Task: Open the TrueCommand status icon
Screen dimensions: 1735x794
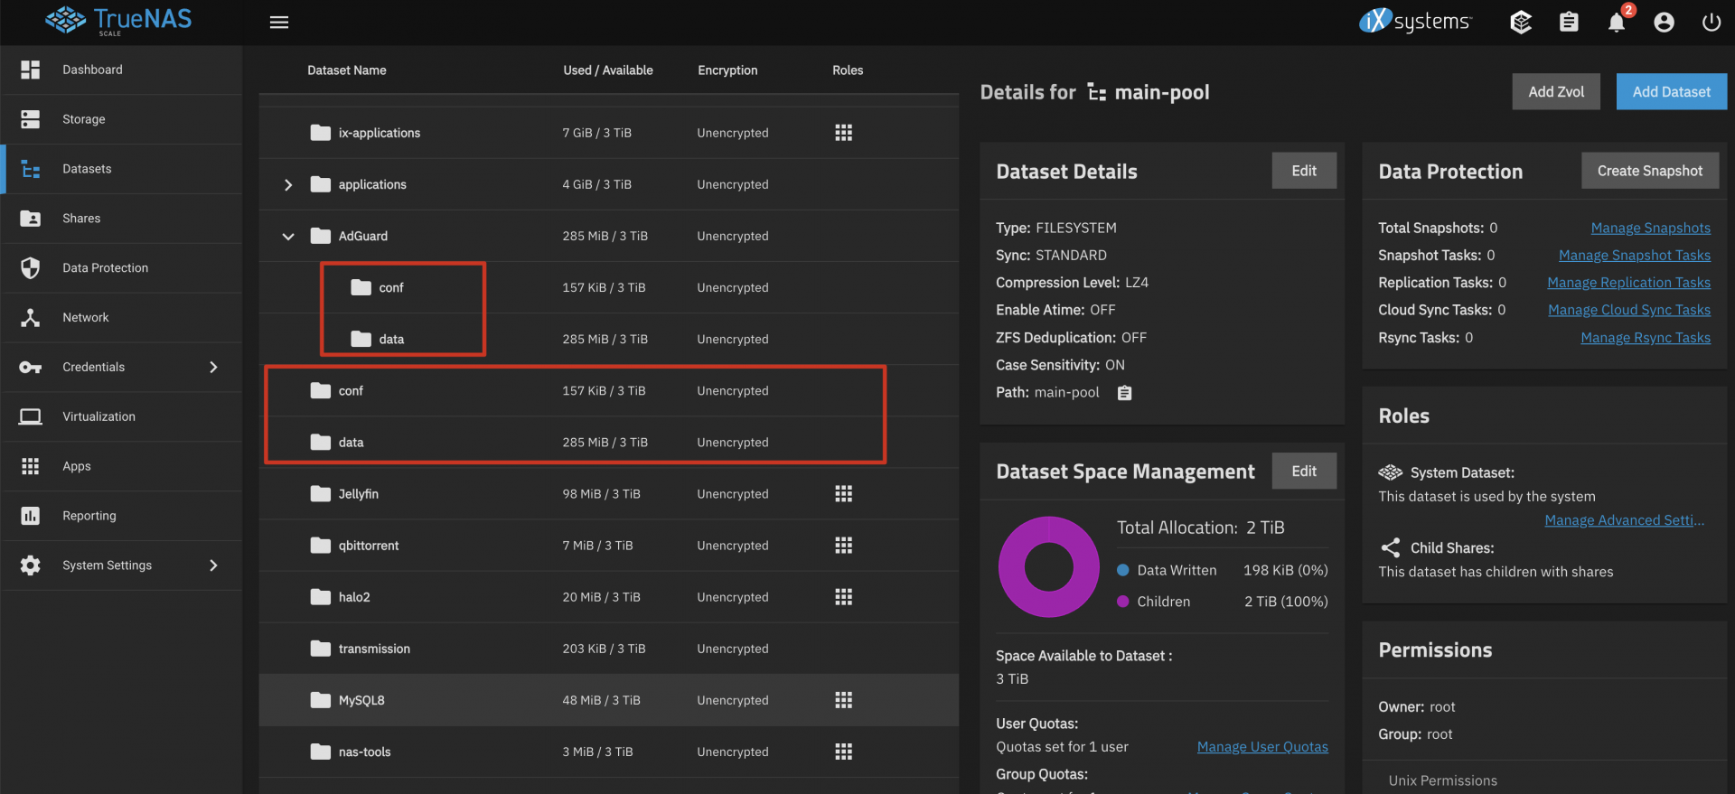Action: point(1521,22)
